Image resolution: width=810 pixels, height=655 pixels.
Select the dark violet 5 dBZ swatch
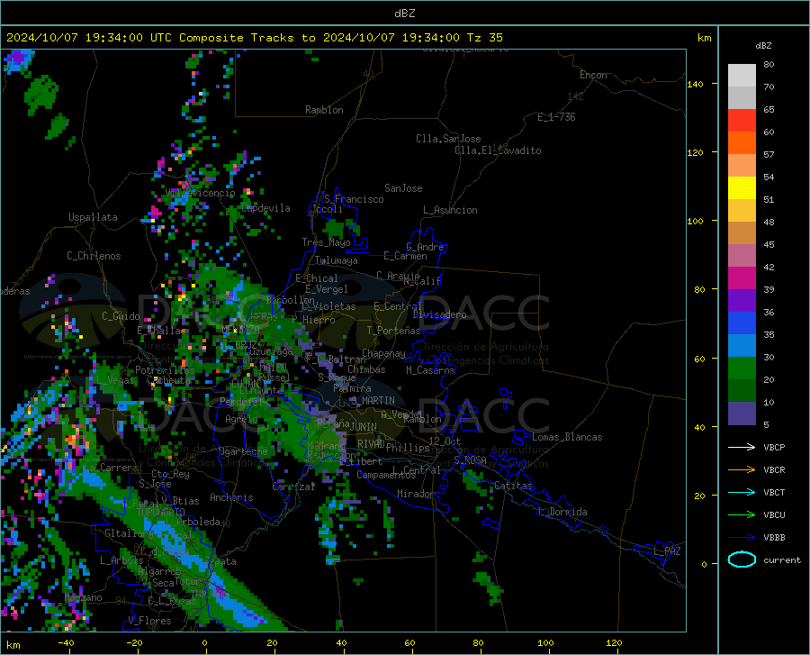(x=742, y=414)
